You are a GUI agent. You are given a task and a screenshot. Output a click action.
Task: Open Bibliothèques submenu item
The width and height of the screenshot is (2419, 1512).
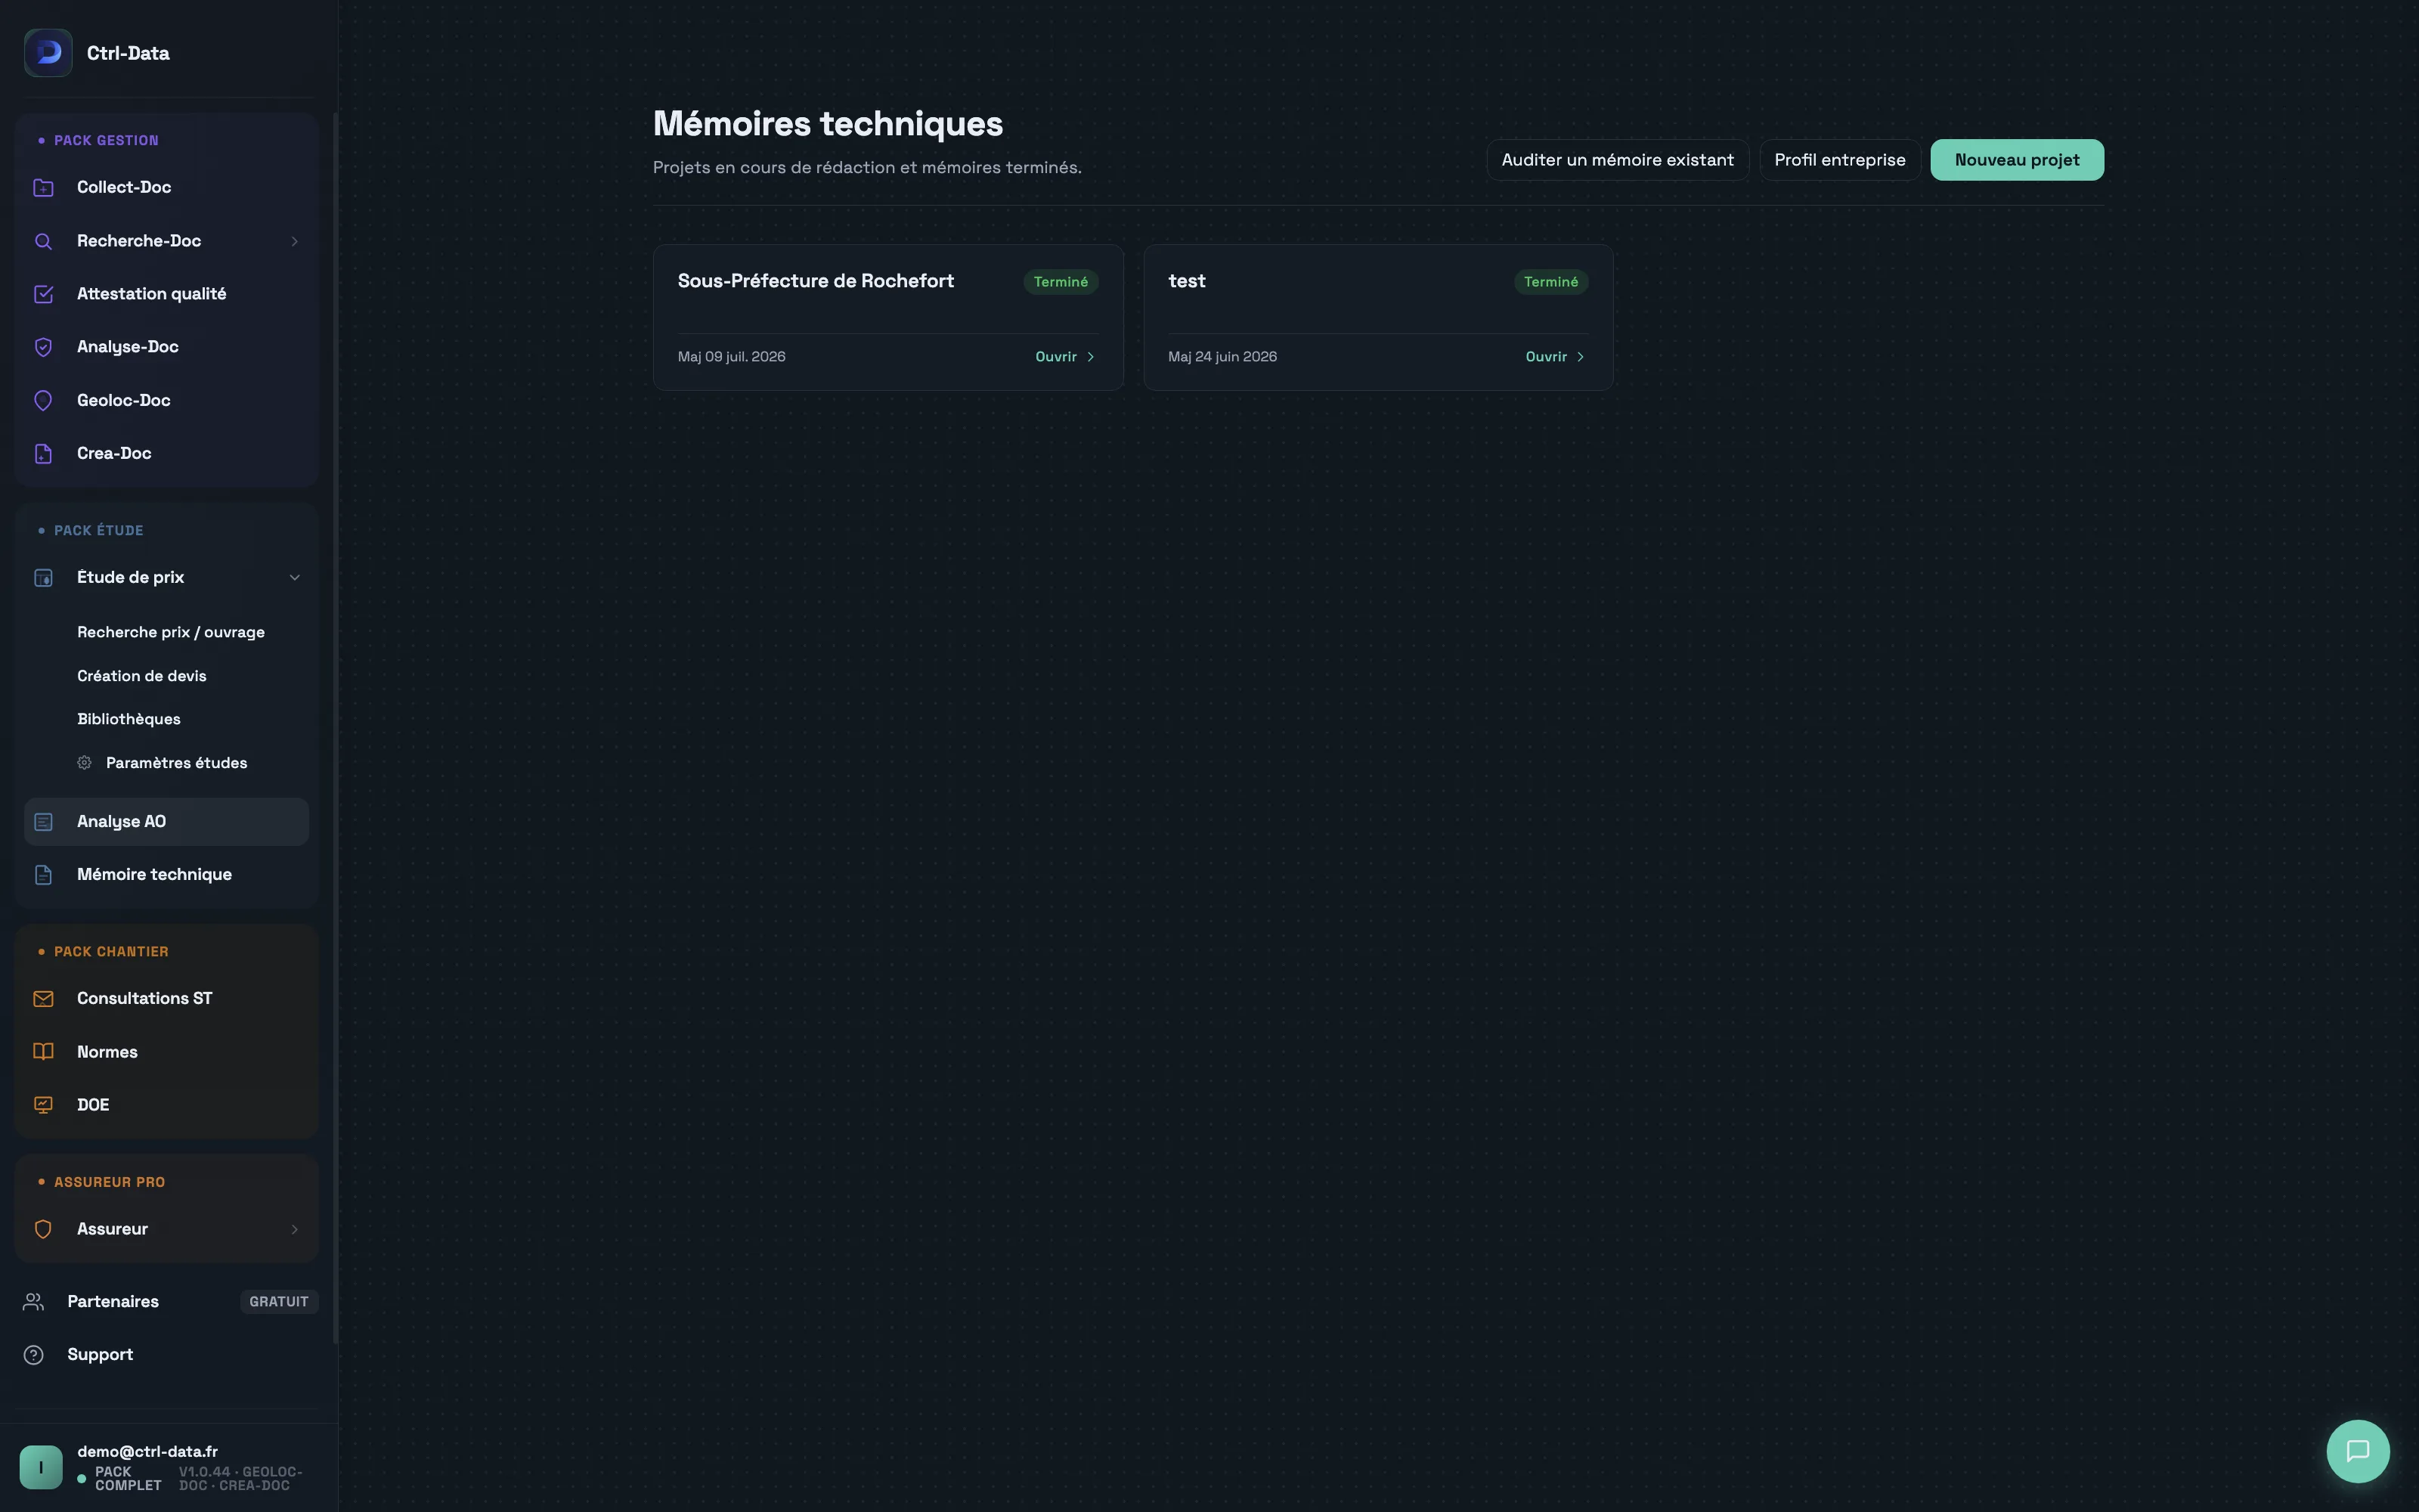(129, 719)
